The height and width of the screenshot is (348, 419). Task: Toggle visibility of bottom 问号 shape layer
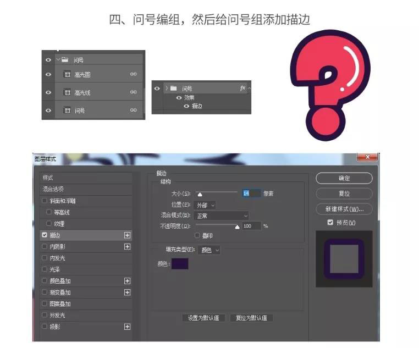click(48, 111)
